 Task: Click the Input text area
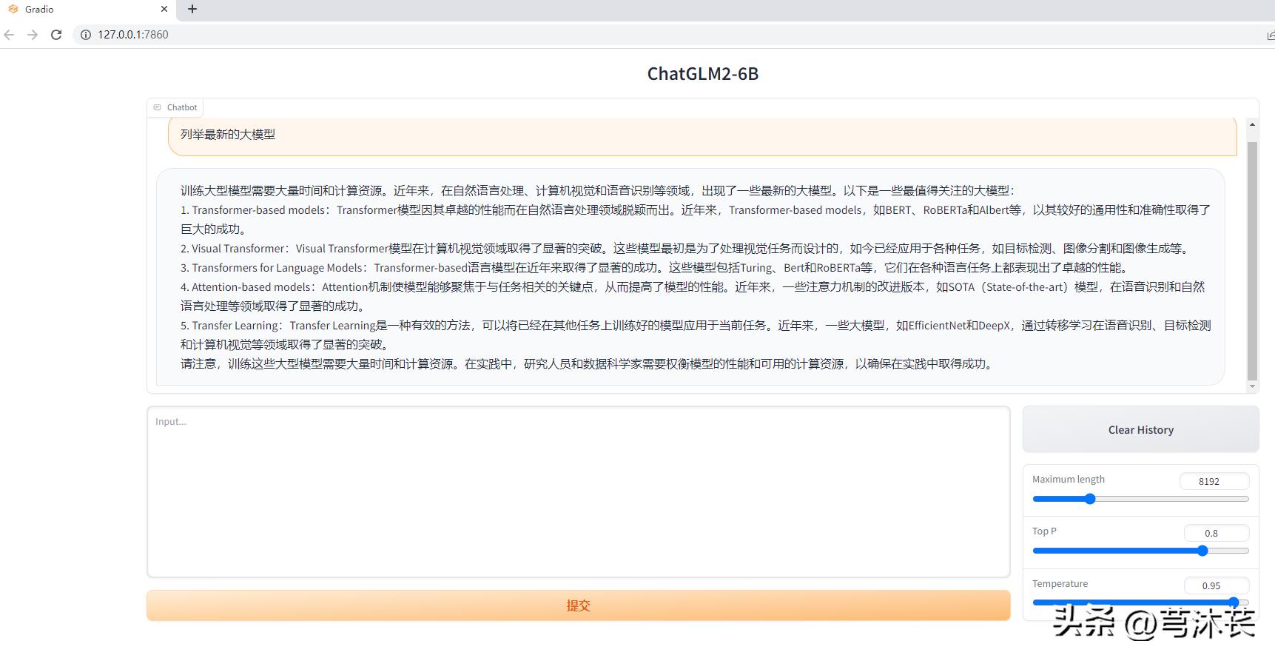pos(579,491)
